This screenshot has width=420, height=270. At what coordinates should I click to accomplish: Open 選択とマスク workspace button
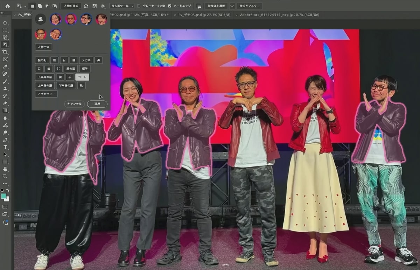point(250,6)
